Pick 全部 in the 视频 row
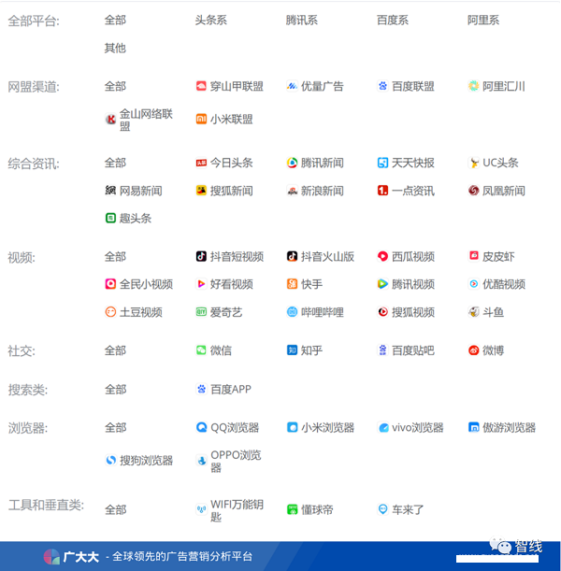The width and height of the screenshot is (561, 571). 115,256
